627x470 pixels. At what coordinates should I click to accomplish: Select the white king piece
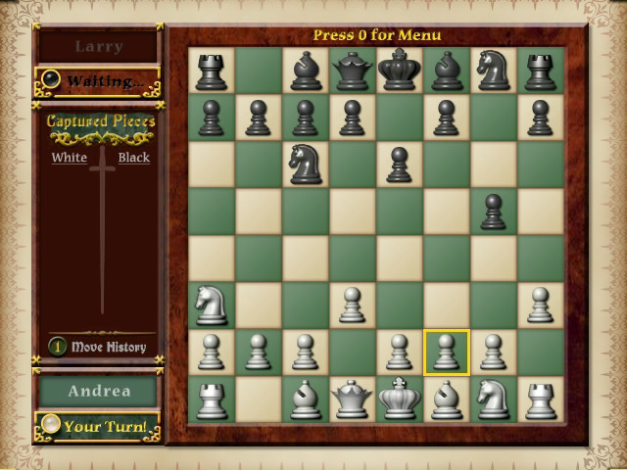coord(399,399)
